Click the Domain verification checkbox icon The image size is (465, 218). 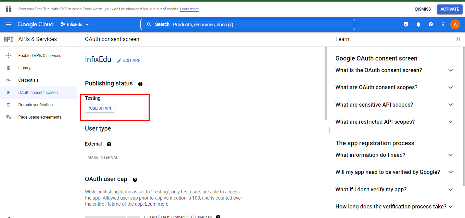[9, 105]
